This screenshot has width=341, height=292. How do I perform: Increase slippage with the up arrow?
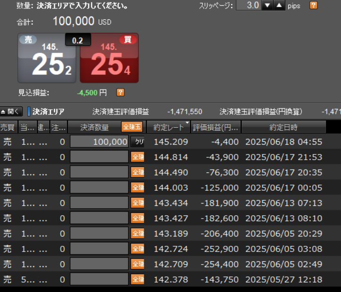(x=279, y=6)
